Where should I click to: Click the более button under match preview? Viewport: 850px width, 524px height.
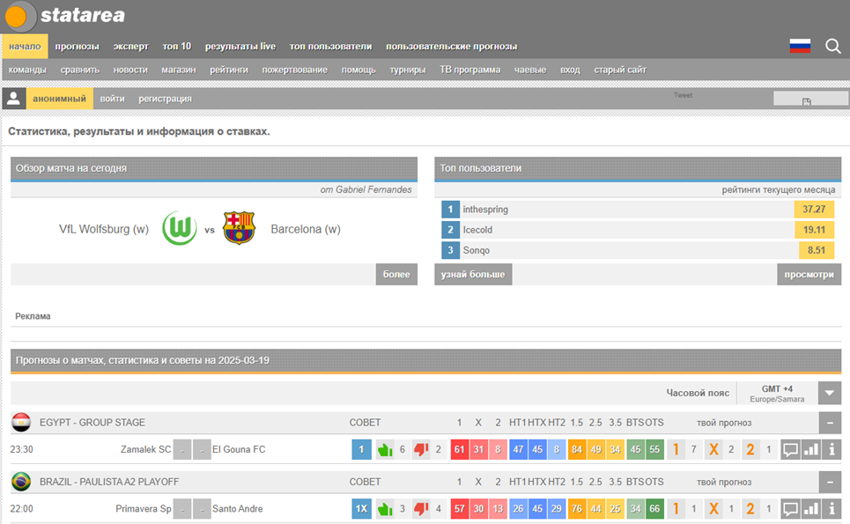click(x=396, y=275)
